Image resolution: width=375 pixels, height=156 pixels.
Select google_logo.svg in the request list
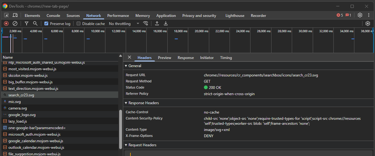tap(22, 115)
